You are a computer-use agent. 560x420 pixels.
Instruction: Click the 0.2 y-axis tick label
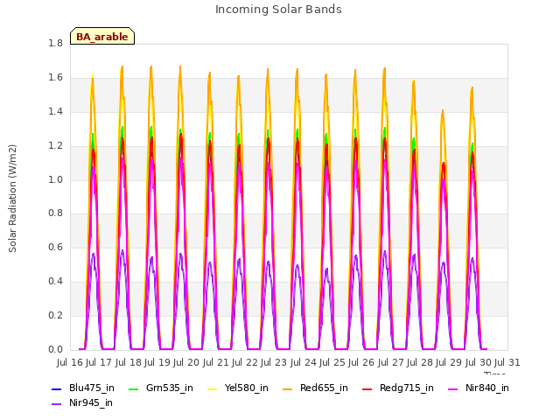[55, 315]
